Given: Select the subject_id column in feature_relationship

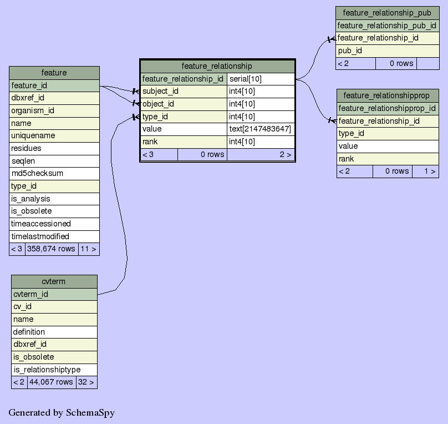Looking at the screenshot, I should click(x=184, y=91).
